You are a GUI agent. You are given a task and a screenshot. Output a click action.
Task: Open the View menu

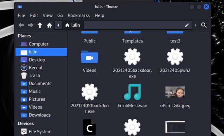pyautogui.click(x=48, y=15)
